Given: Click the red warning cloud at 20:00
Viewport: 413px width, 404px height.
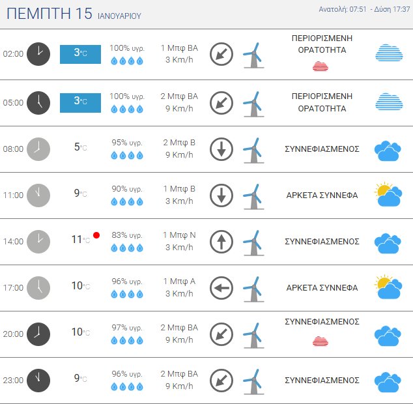Looking at the screenshot, I should click(x=320, y=341).
